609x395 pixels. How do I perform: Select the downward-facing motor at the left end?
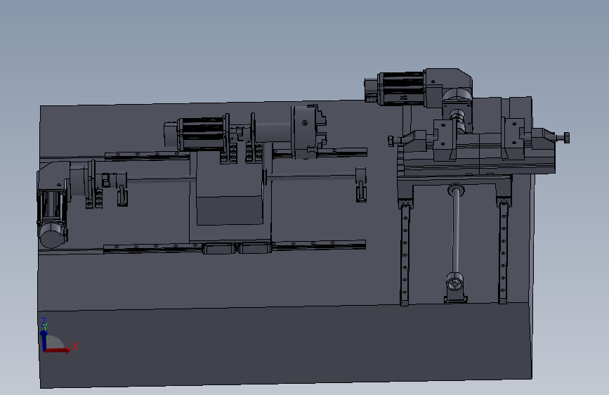[52, 219]
